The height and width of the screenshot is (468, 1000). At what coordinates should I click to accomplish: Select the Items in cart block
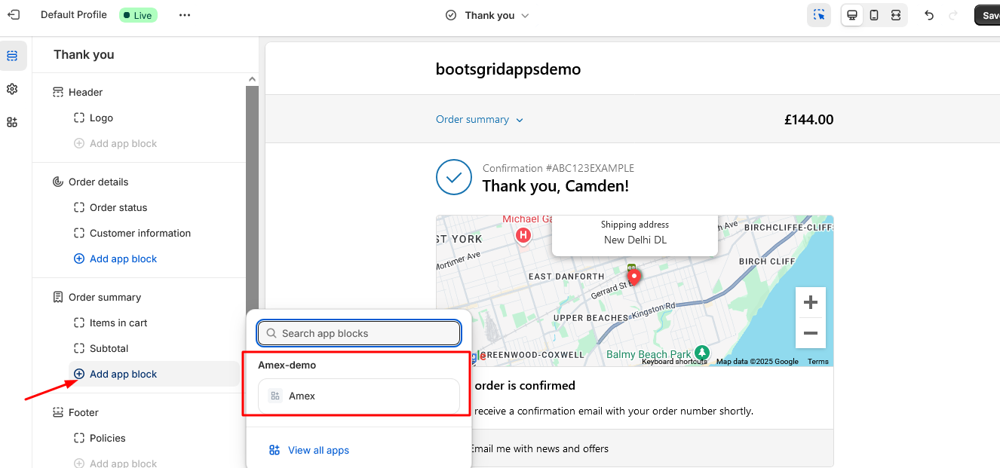click(118, 323)
